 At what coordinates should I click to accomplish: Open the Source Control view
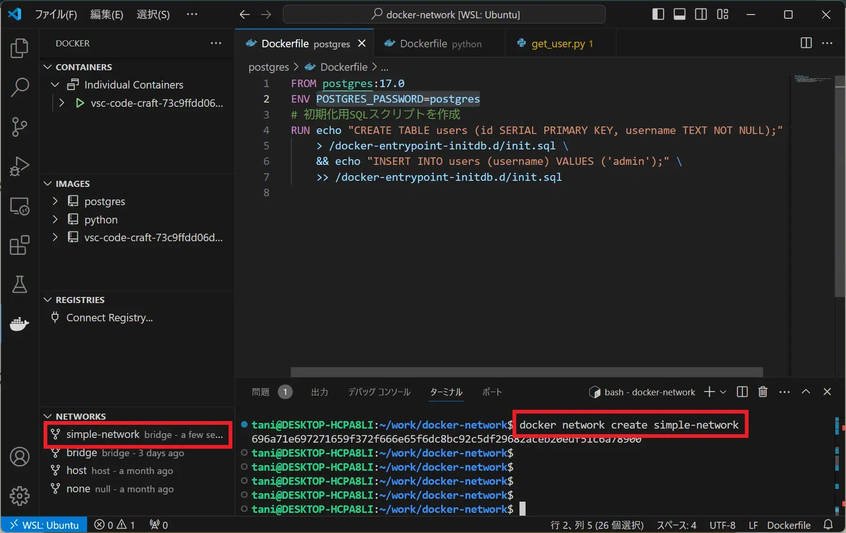click(19, 127)
